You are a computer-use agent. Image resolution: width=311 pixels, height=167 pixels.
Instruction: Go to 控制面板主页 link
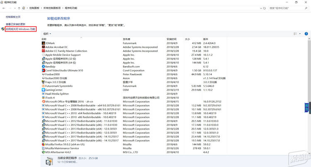(14, 17)
